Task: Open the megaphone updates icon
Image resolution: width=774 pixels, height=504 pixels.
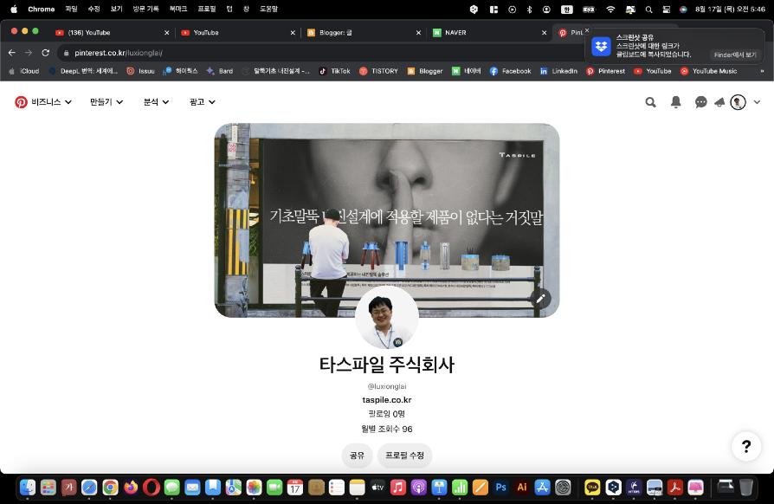Action: (719, 102)
